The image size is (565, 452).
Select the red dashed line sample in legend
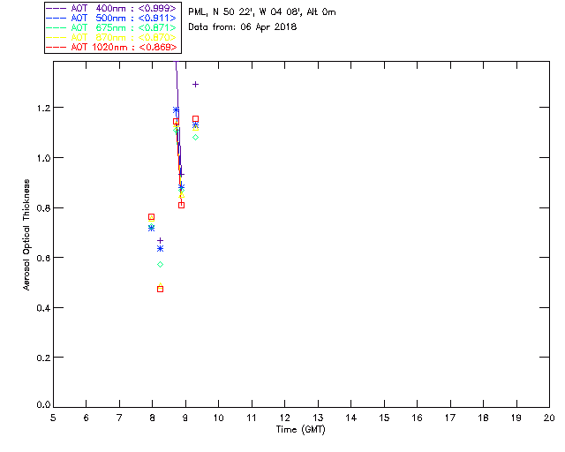tap(56, 47)
